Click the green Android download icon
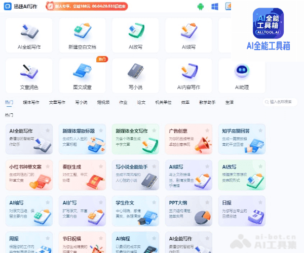Image resolution: width=304 pixels, height=253 pixels. [201, 7]
